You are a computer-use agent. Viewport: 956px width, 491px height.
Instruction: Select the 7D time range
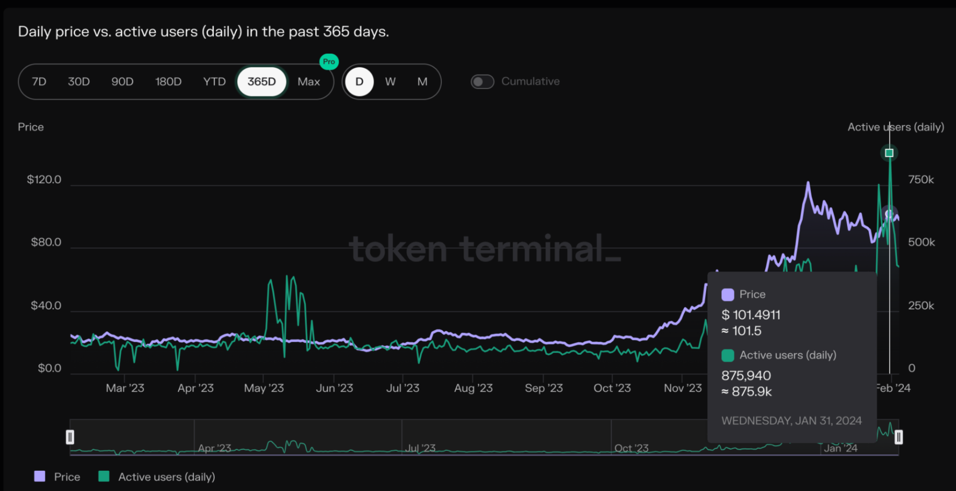[39, 82]
